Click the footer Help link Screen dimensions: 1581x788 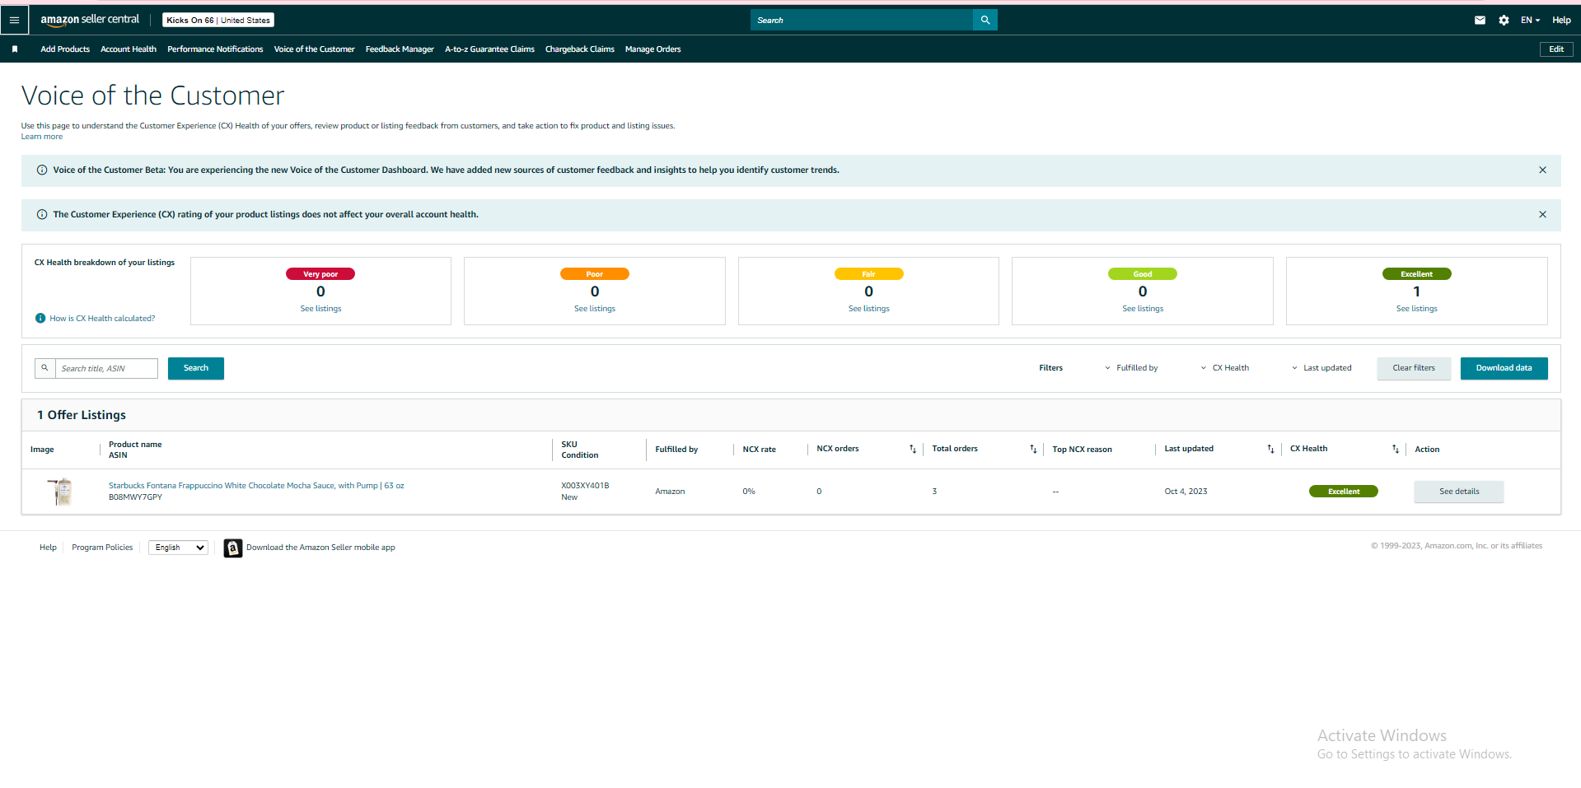48,548
